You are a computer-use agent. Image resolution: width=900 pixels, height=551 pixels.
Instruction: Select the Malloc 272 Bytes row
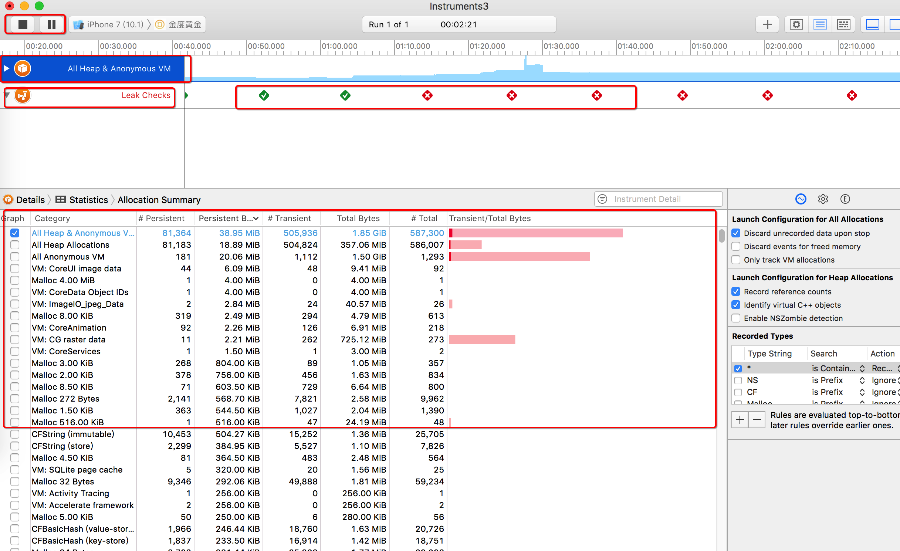(359, 399)
